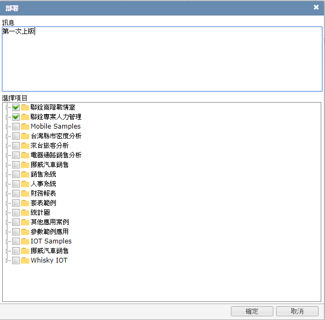Viewport: 325px width, 320px height.
Task: Select the 參數範例應用 tree item label
Action: pos(49,232)
